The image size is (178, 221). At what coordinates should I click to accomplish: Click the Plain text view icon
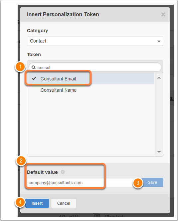point(97,216)
